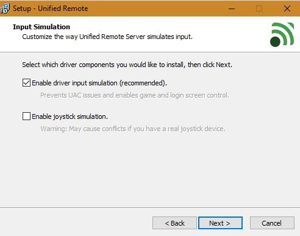Click the 'Enable driver input simulation (recommended)' label
The image size is (300, 236).
(x=99, y=83)
